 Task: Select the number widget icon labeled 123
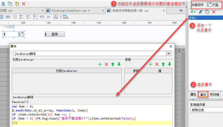pos(8,17)
